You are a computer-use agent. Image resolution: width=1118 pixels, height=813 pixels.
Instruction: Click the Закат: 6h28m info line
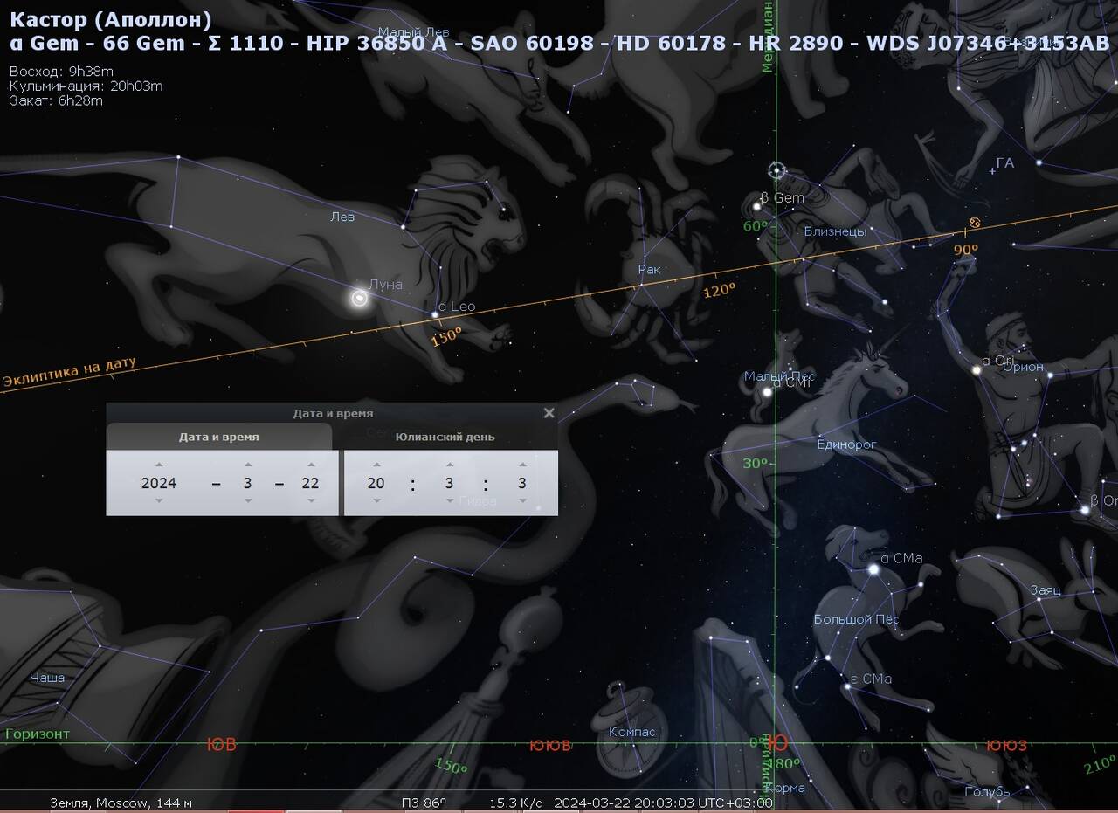click(x=56, y=100)
